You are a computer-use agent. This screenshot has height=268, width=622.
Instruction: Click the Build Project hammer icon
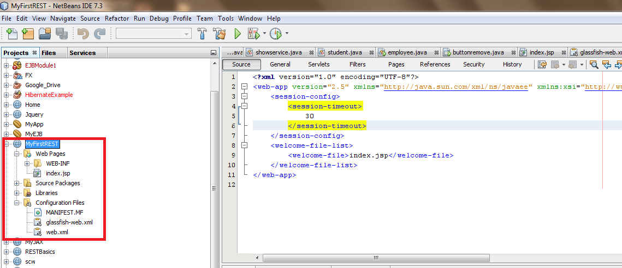[x=202, y=34]
